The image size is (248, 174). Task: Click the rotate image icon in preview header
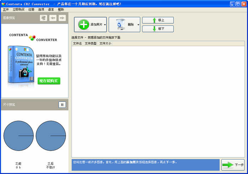(x=44, y=18)
